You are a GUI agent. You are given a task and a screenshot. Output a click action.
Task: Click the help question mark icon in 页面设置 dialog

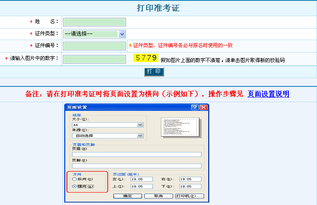[x=195, y=107]
